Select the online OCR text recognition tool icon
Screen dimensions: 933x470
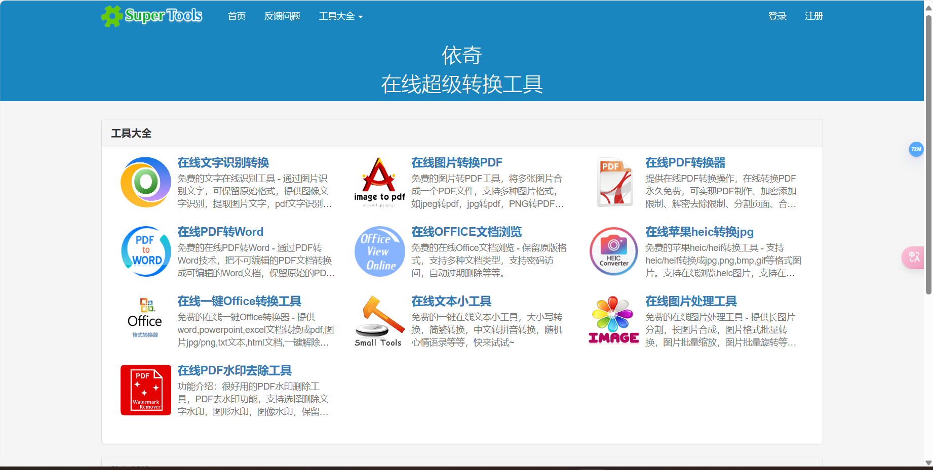pyautogui.click(x=145, y=182)
